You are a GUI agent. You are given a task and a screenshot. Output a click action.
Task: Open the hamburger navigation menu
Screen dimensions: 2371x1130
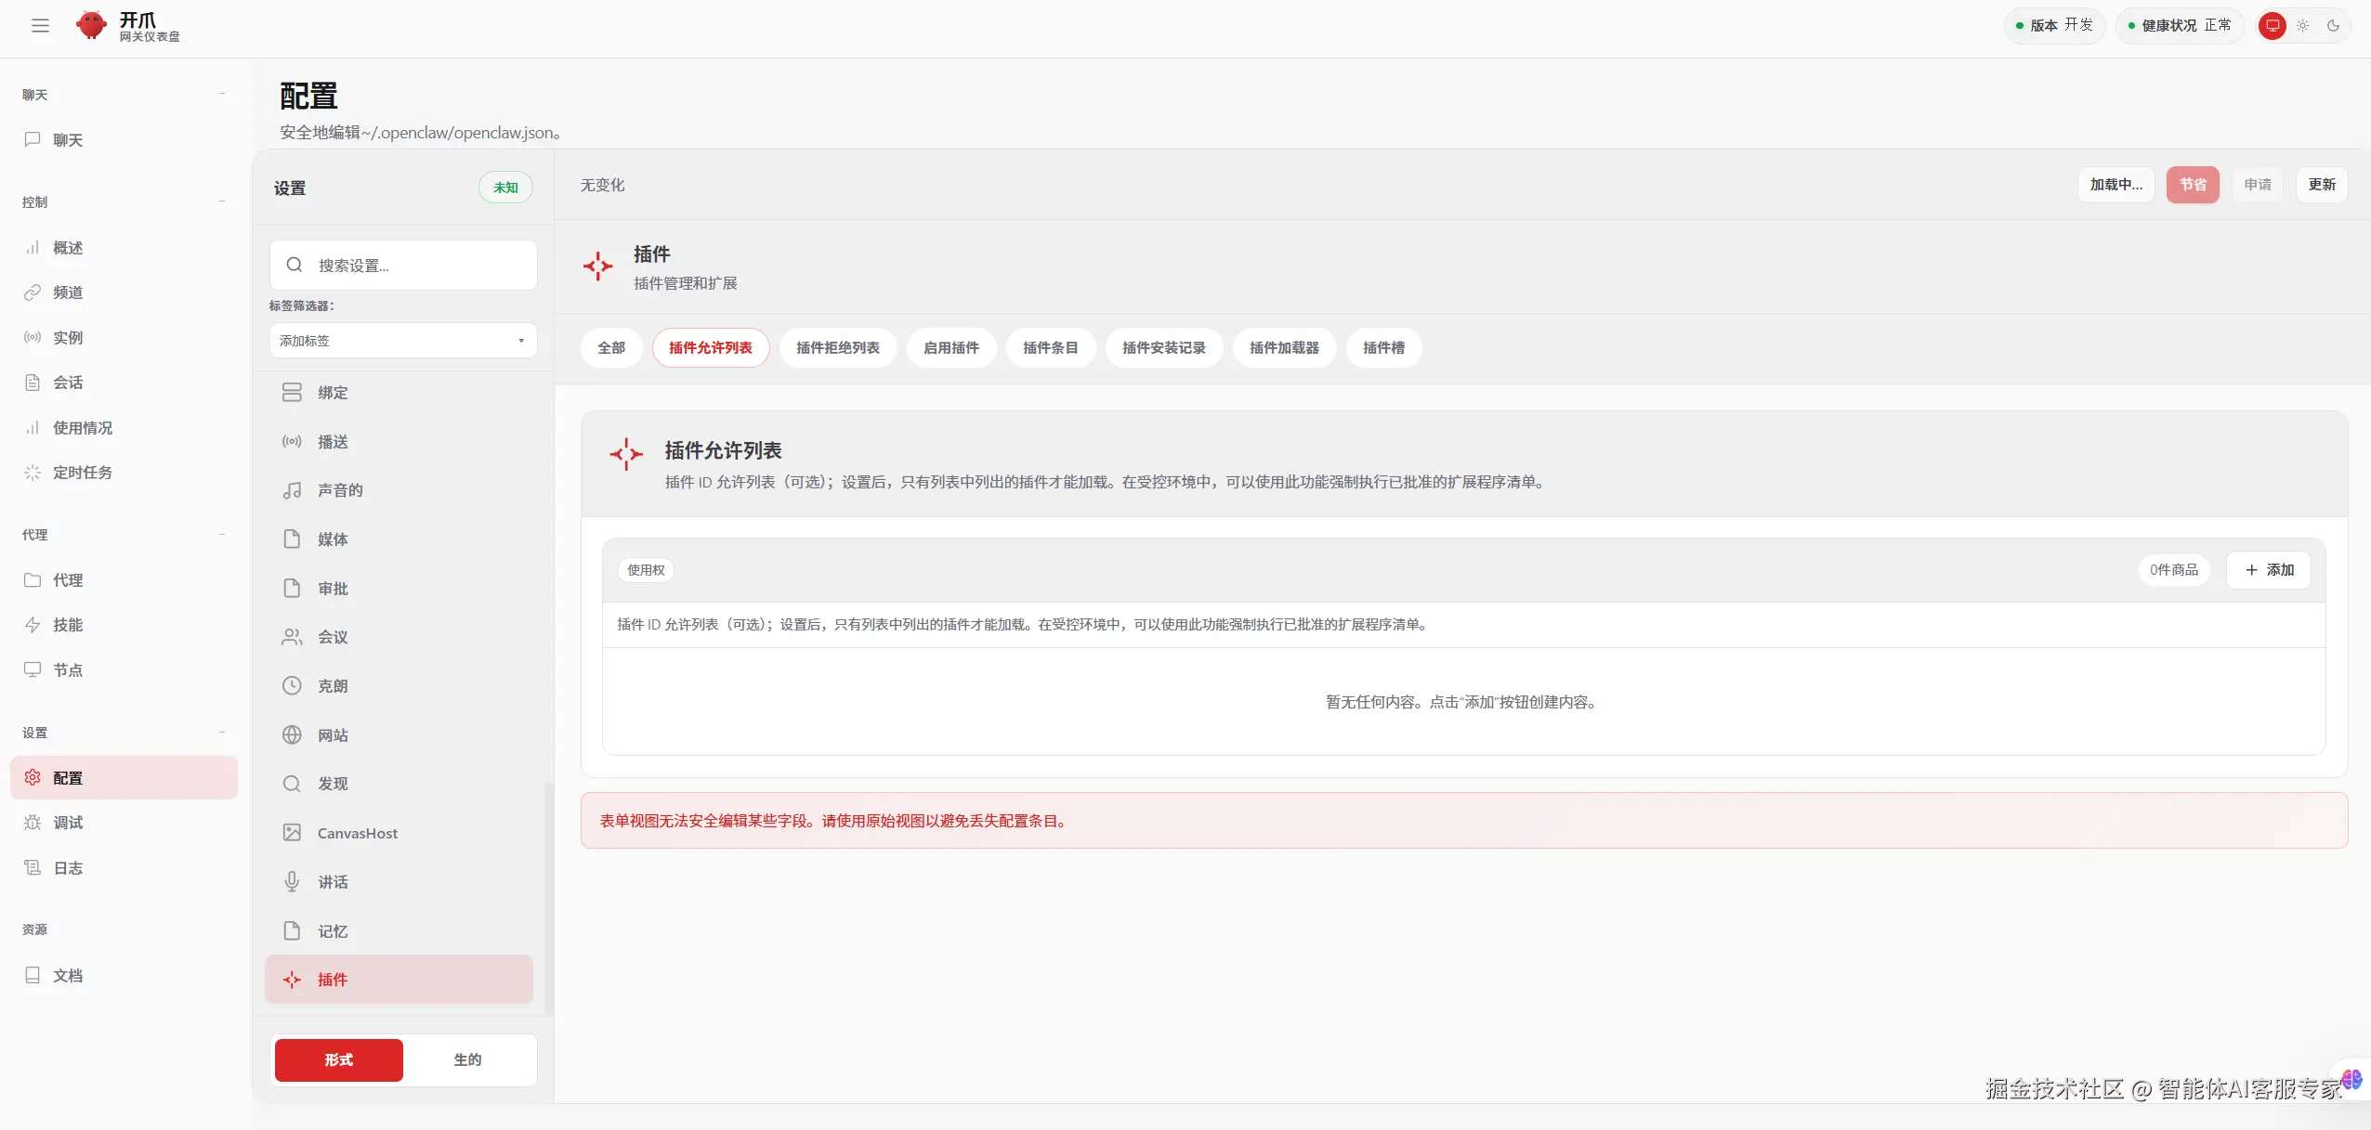[x=40, y=25]
